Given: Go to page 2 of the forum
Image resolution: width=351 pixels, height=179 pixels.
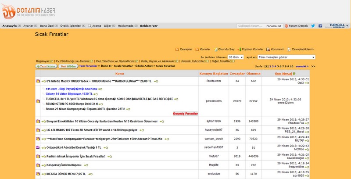Looking at the screenshot, I should pos(270,66).
